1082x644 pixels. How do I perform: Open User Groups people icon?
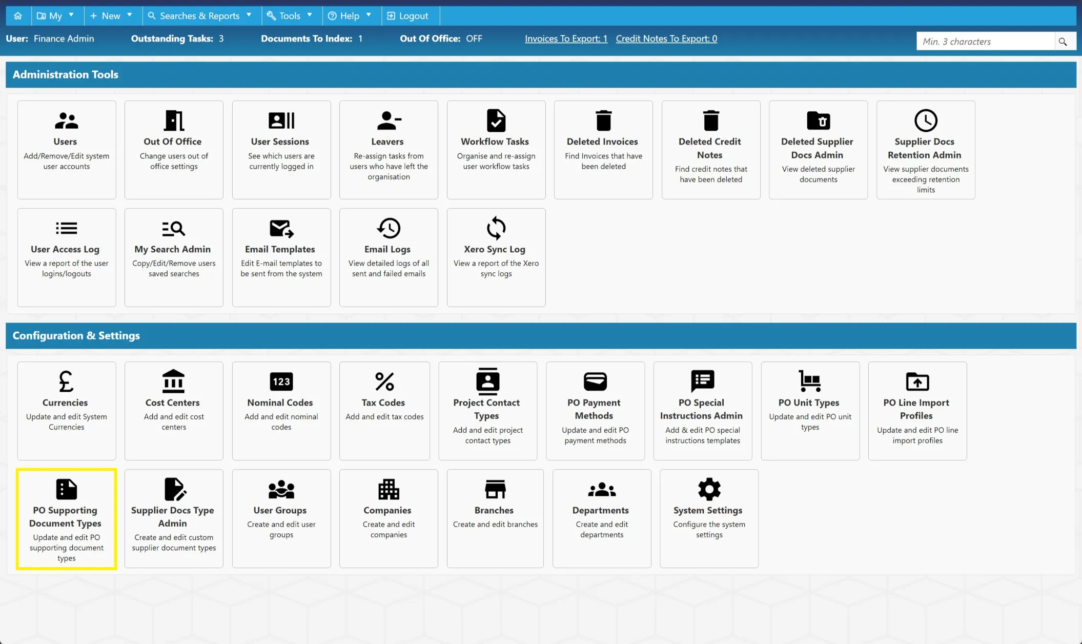tap(281, 489)
